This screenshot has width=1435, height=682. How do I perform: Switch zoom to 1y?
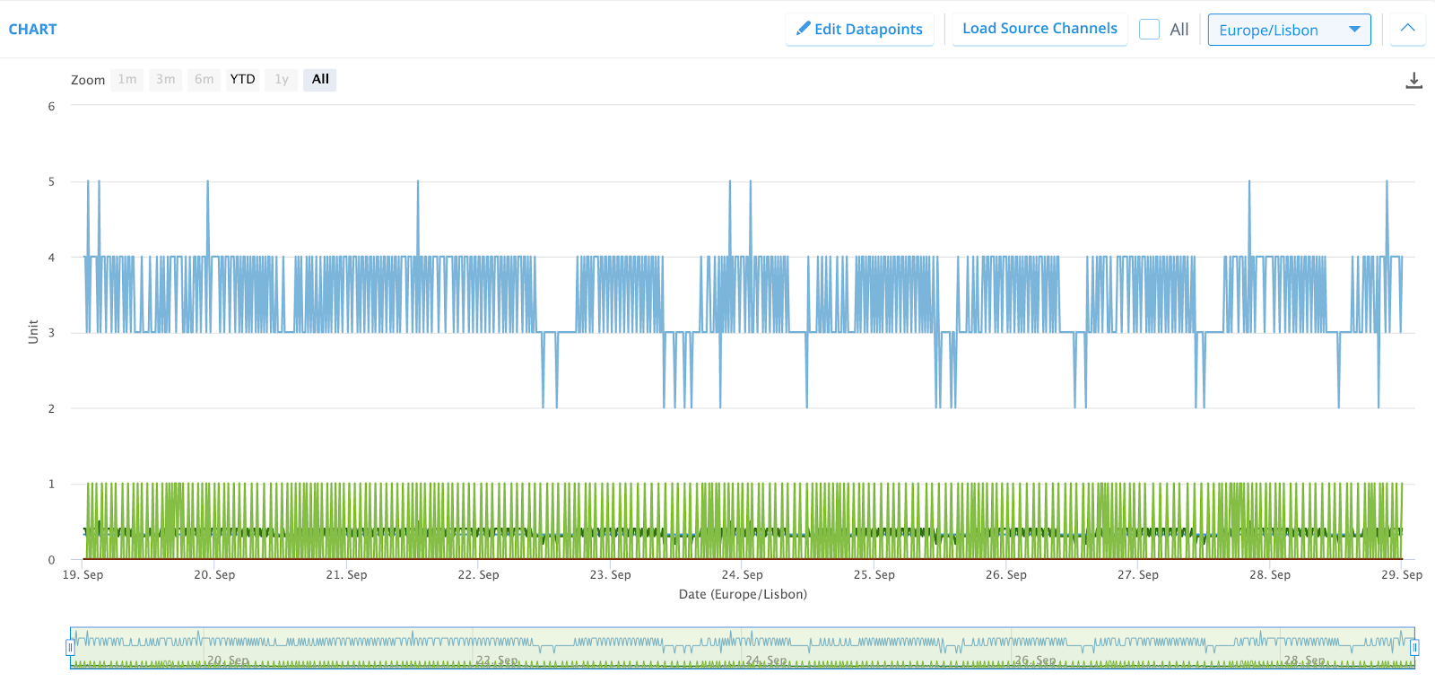coord(282,79)
